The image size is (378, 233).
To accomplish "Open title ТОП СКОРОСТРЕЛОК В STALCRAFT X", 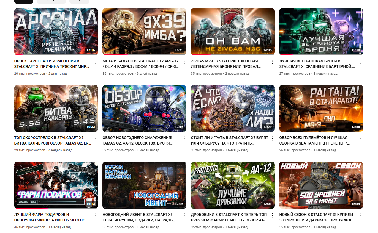I will (x=53, y=140).
